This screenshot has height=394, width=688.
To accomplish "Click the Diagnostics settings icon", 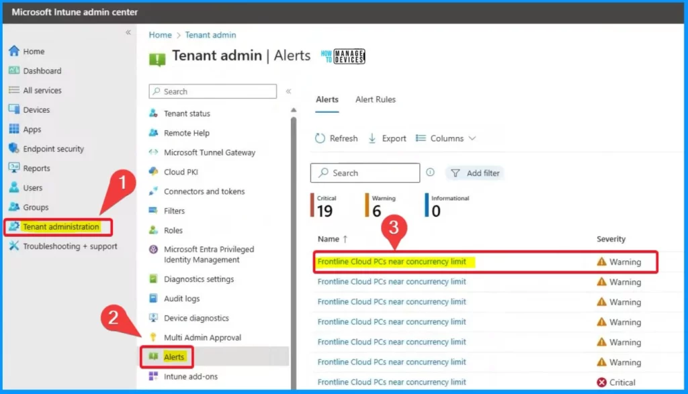I will click(153, 279).
